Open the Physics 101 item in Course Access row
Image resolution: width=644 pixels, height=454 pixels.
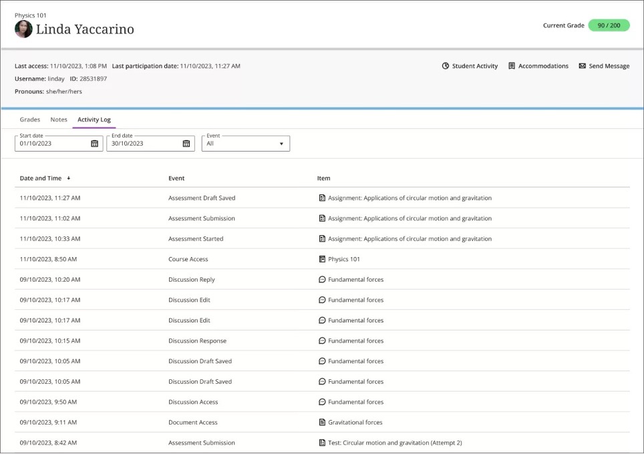(x=344, y=259)
